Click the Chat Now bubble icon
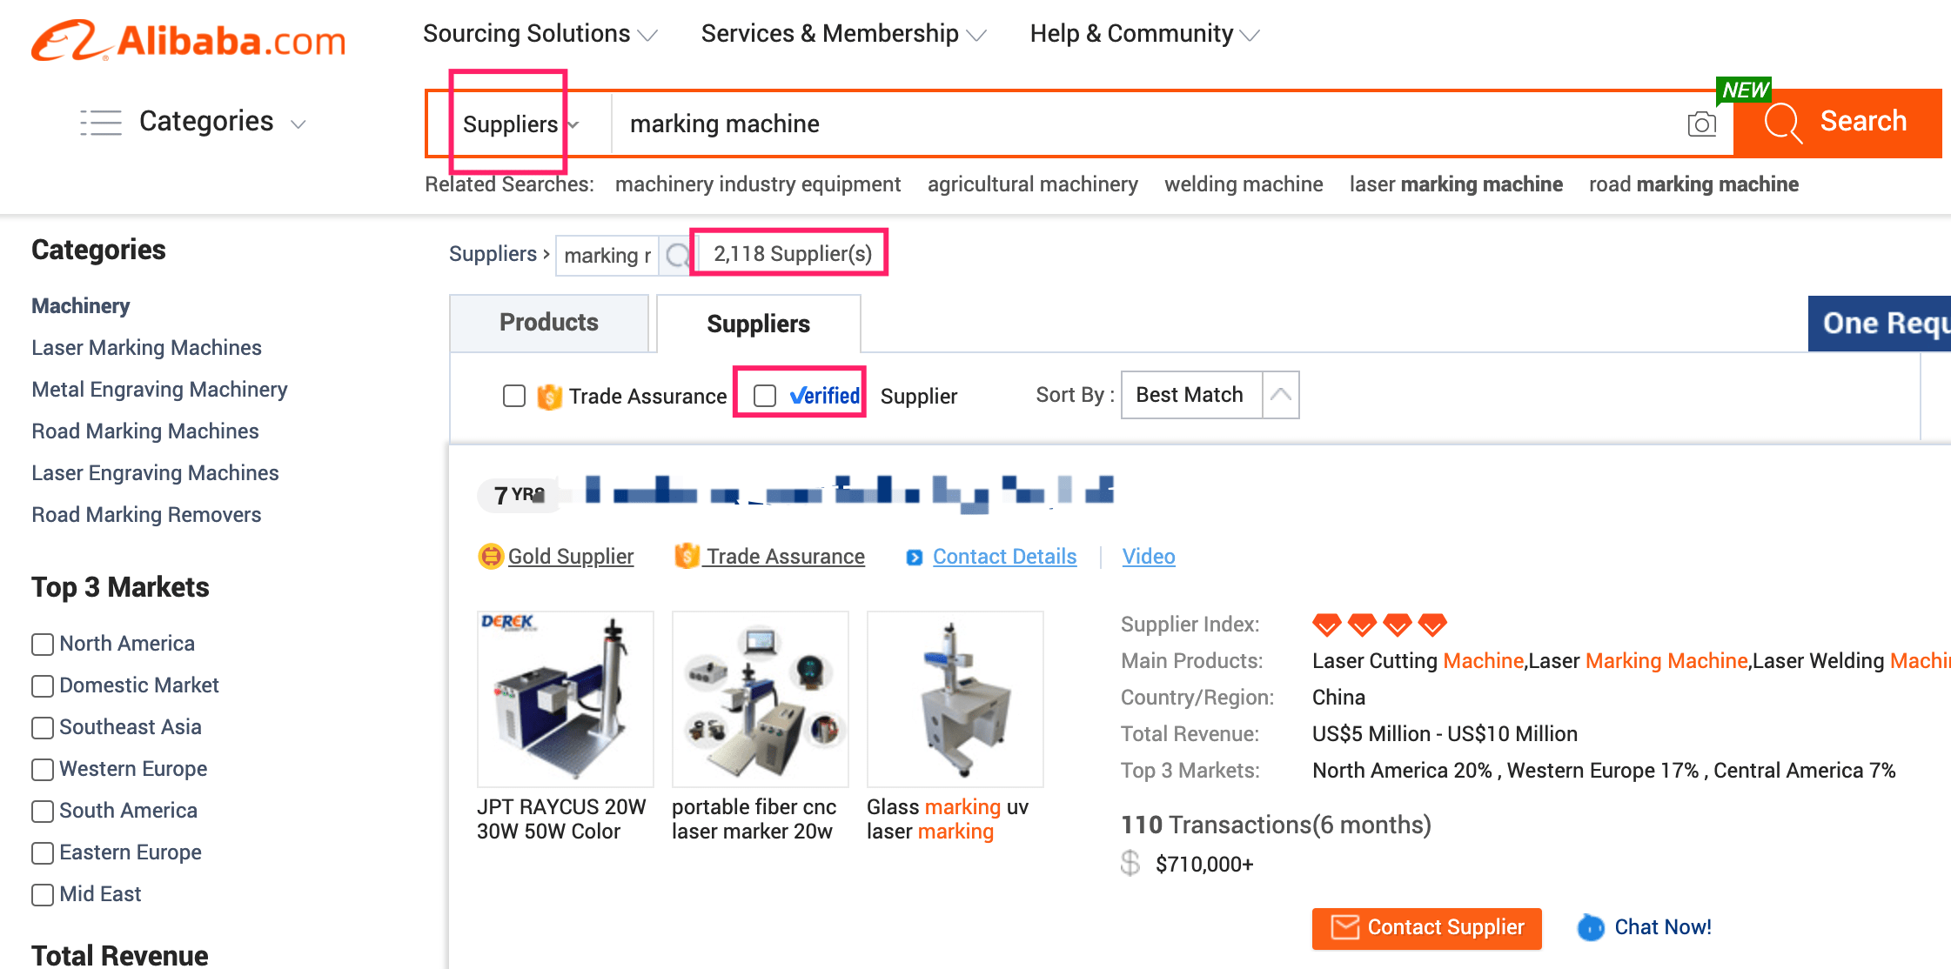The width and height of the screenshot is (1951, 969). 1591,927
